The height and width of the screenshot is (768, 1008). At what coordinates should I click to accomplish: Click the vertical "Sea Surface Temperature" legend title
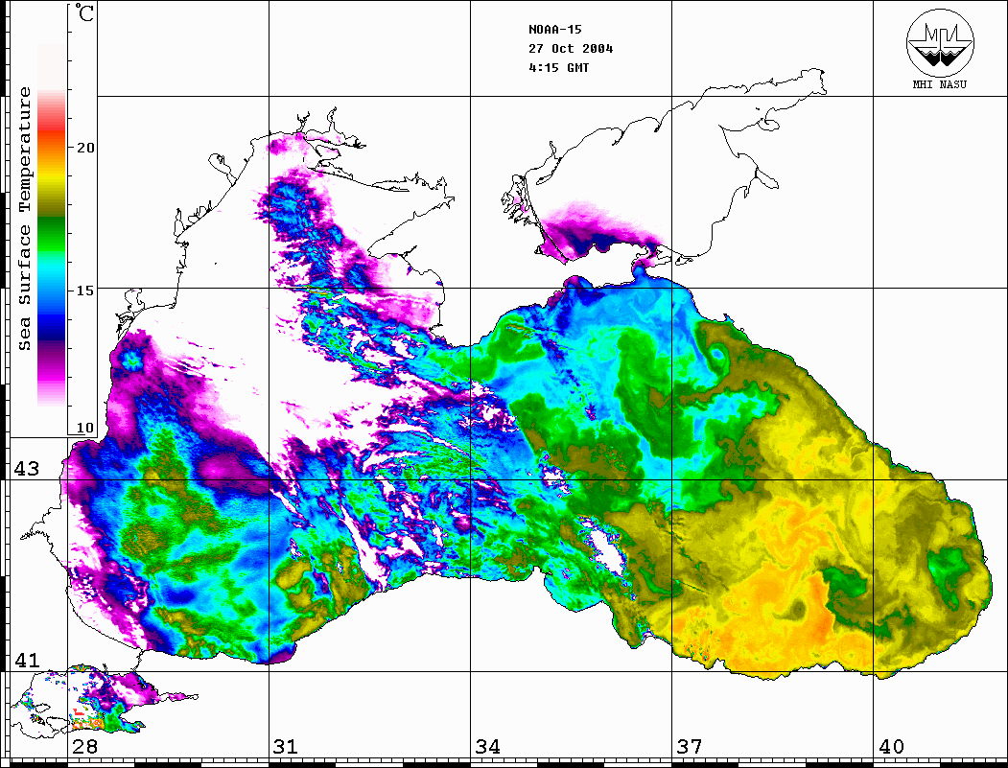24,219
